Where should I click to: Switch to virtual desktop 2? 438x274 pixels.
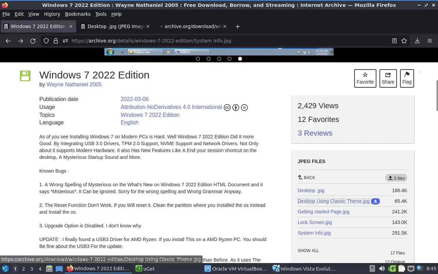pos(23,269)
